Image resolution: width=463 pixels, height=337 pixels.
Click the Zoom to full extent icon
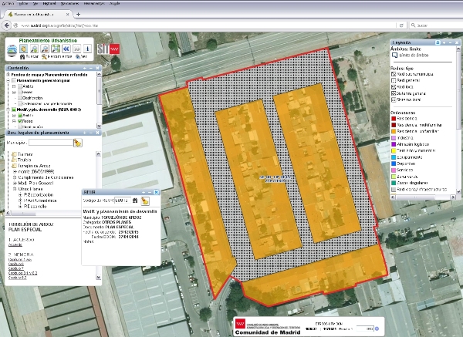56,49
